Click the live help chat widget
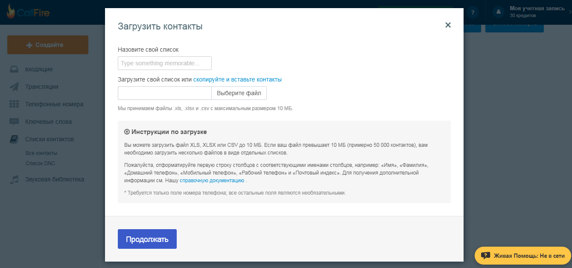The width and height of the screenshot is (572, 268). click(523, 256)
